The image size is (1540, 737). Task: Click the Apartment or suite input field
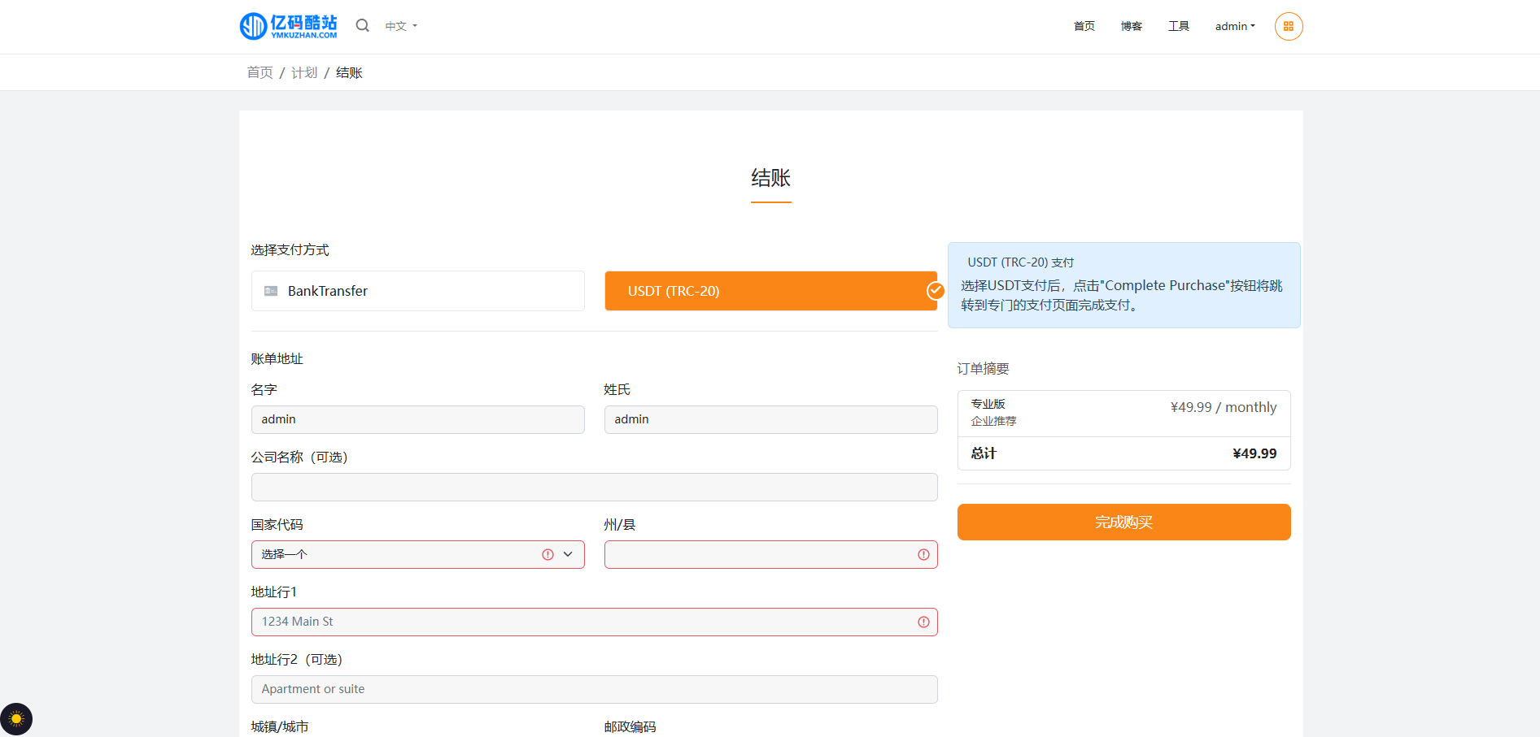(x=594, y=688)
